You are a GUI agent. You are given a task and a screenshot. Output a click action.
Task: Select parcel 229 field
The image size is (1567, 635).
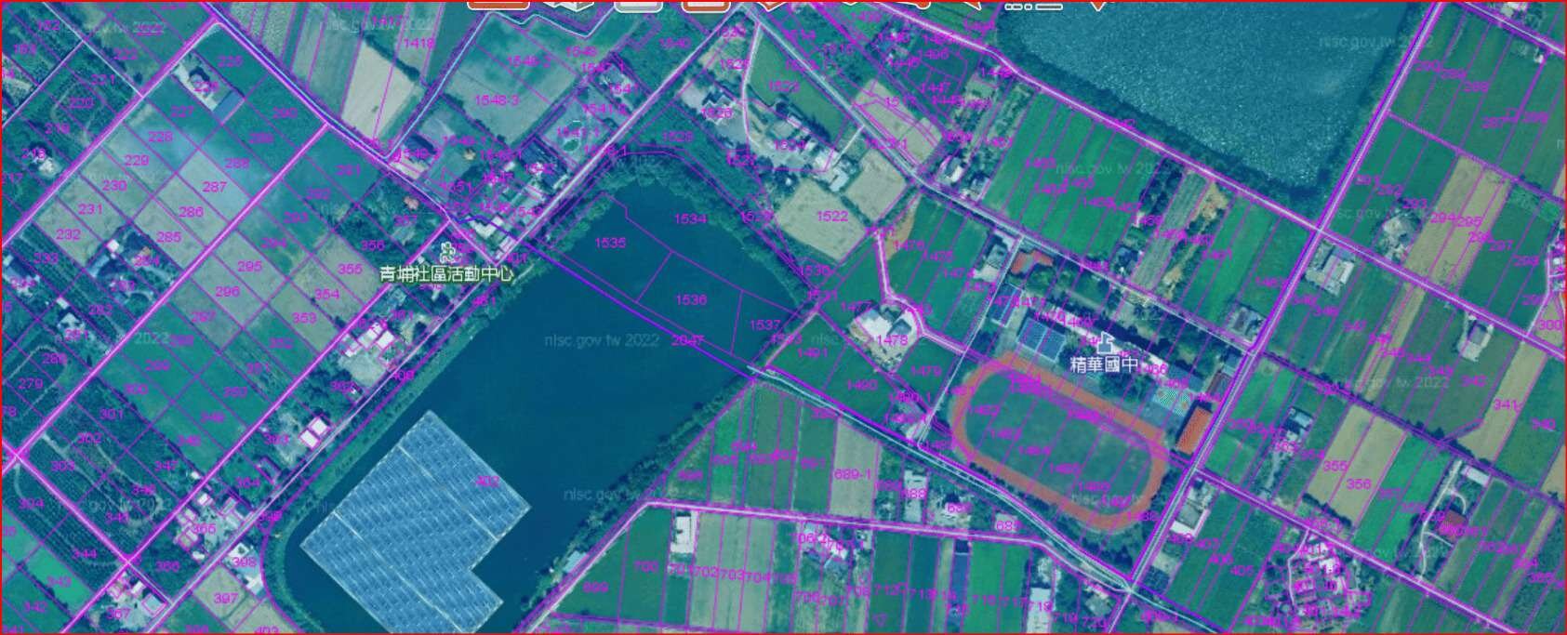coord(137,161)
